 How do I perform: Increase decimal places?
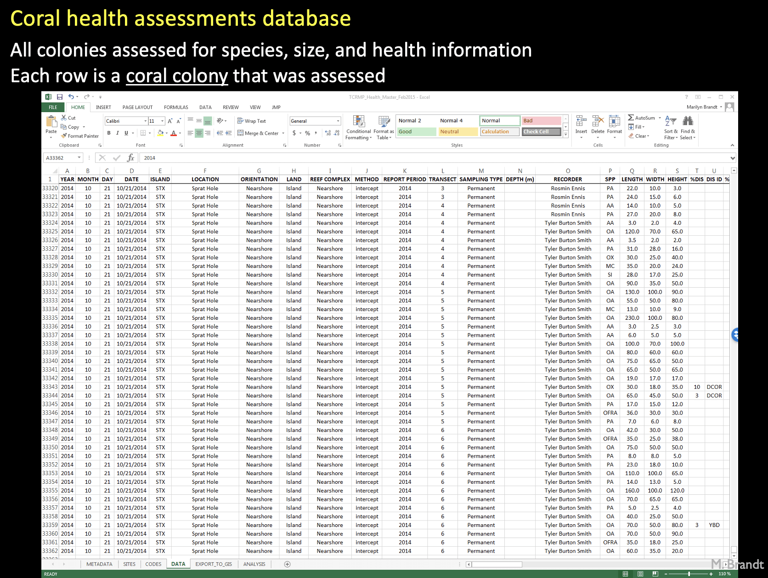coord(328,133)
